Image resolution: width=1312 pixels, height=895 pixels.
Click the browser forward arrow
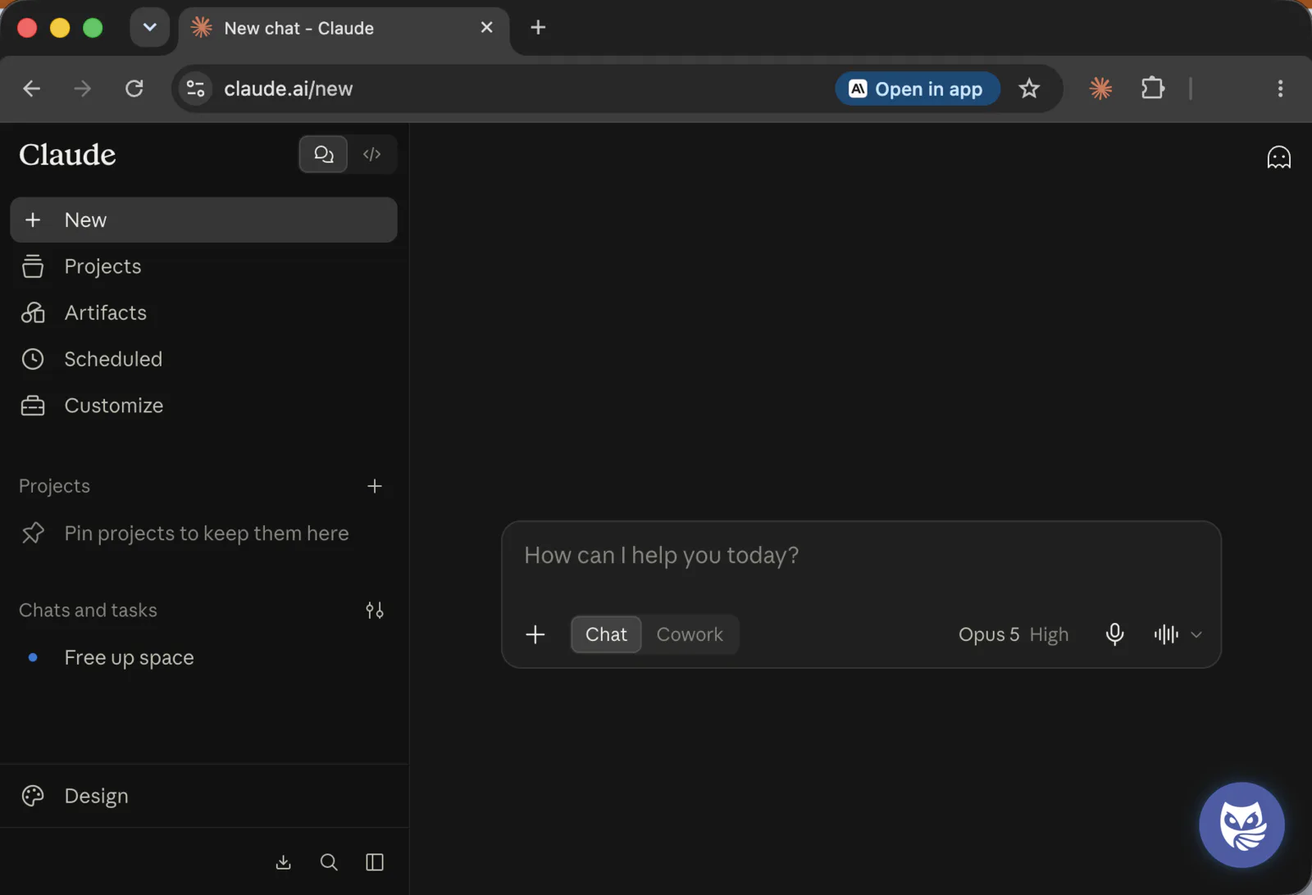coord(83,89)
